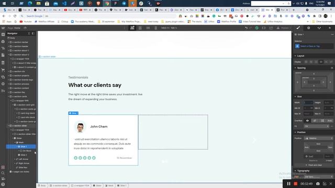335x188 pixels.
Task: Open the Ecommerce cart panel icon
Action: coord(3,69)
